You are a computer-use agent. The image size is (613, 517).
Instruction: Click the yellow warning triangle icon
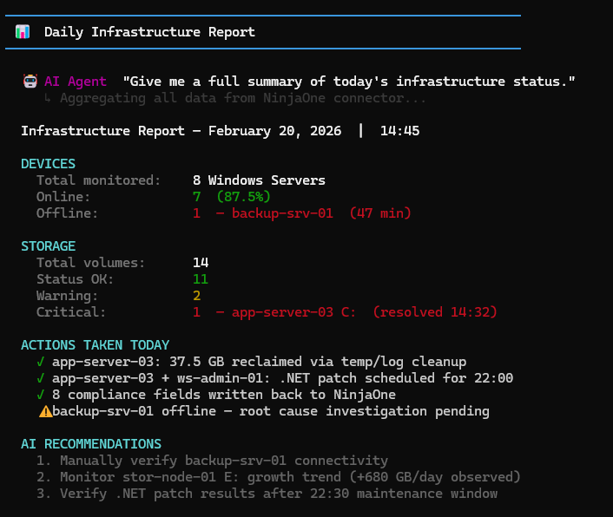pyautogui.click(x=45, y=411)
